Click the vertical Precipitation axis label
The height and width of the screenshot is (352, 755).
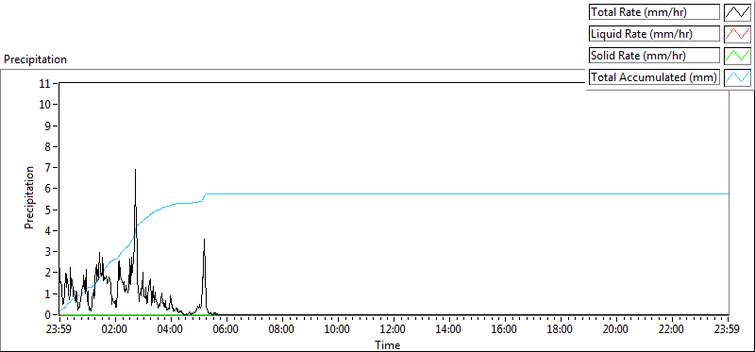(x=29, y=198)
